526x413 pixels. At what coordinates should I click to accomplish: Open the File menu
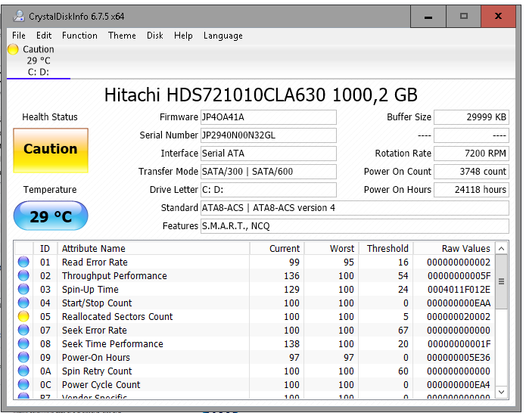(19, 36)
